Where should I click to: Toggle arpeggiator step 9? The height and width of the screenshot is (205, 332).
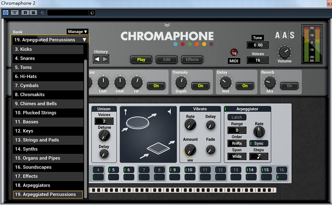[x=174, y=170]
